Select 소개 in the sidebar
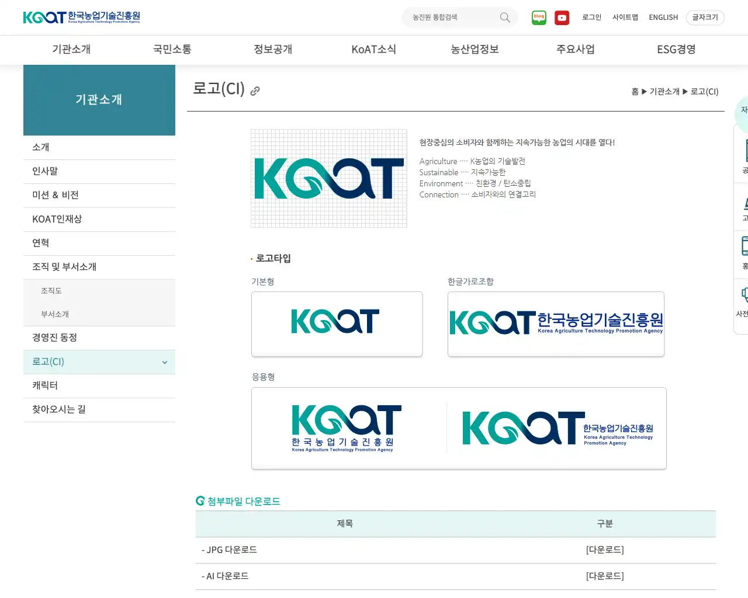This screenshot has width=748, height=598. (x=99, y=147)
